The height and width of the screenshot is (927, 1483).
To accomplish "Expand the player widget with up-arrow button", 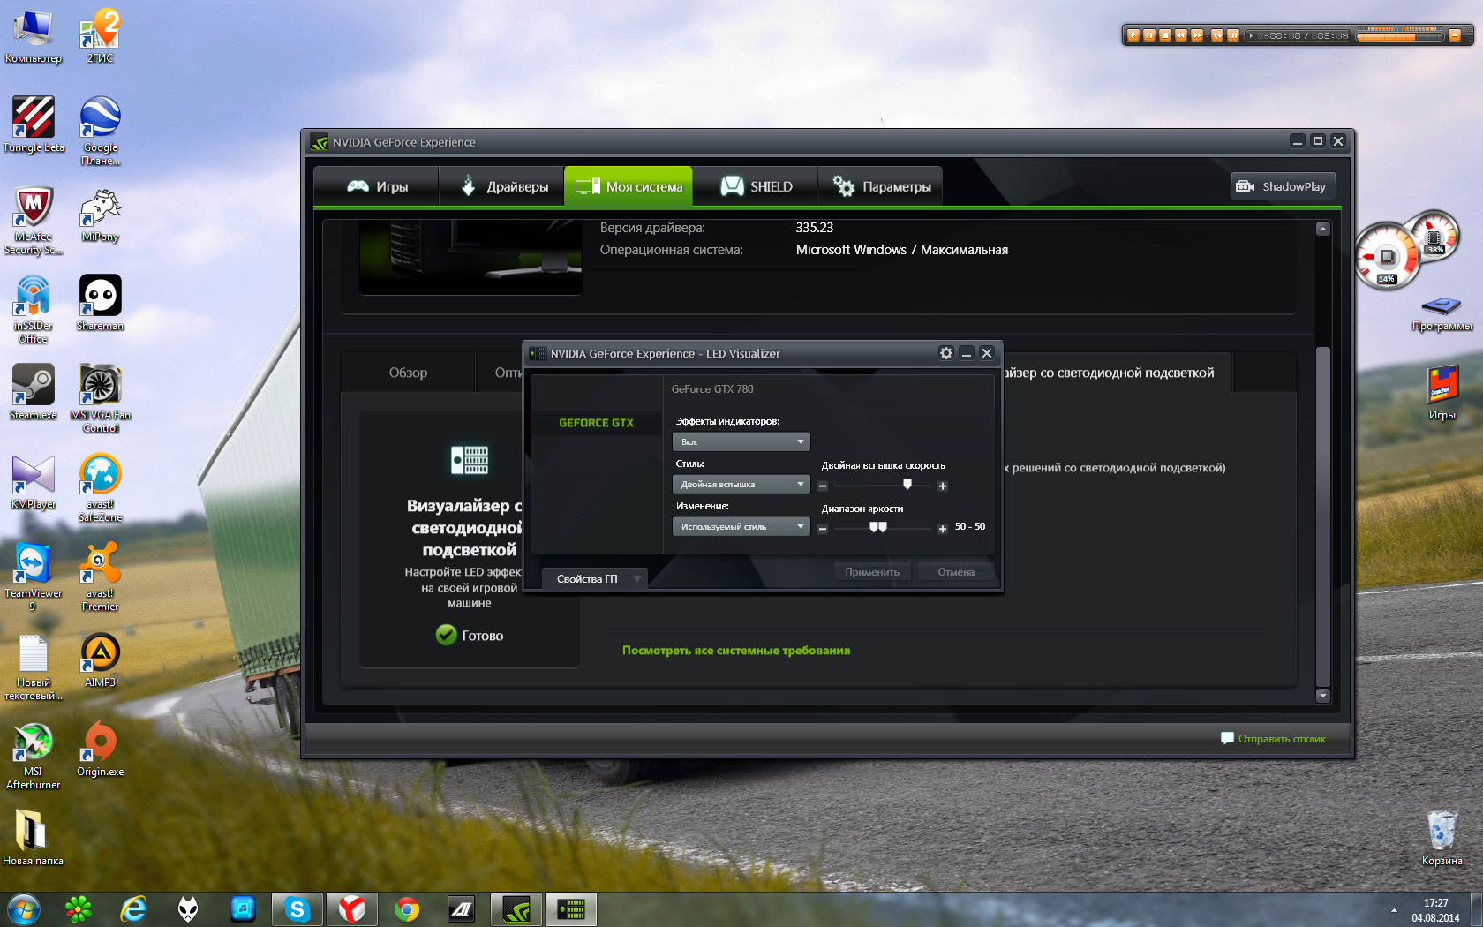I will (x=1455, y=35).
